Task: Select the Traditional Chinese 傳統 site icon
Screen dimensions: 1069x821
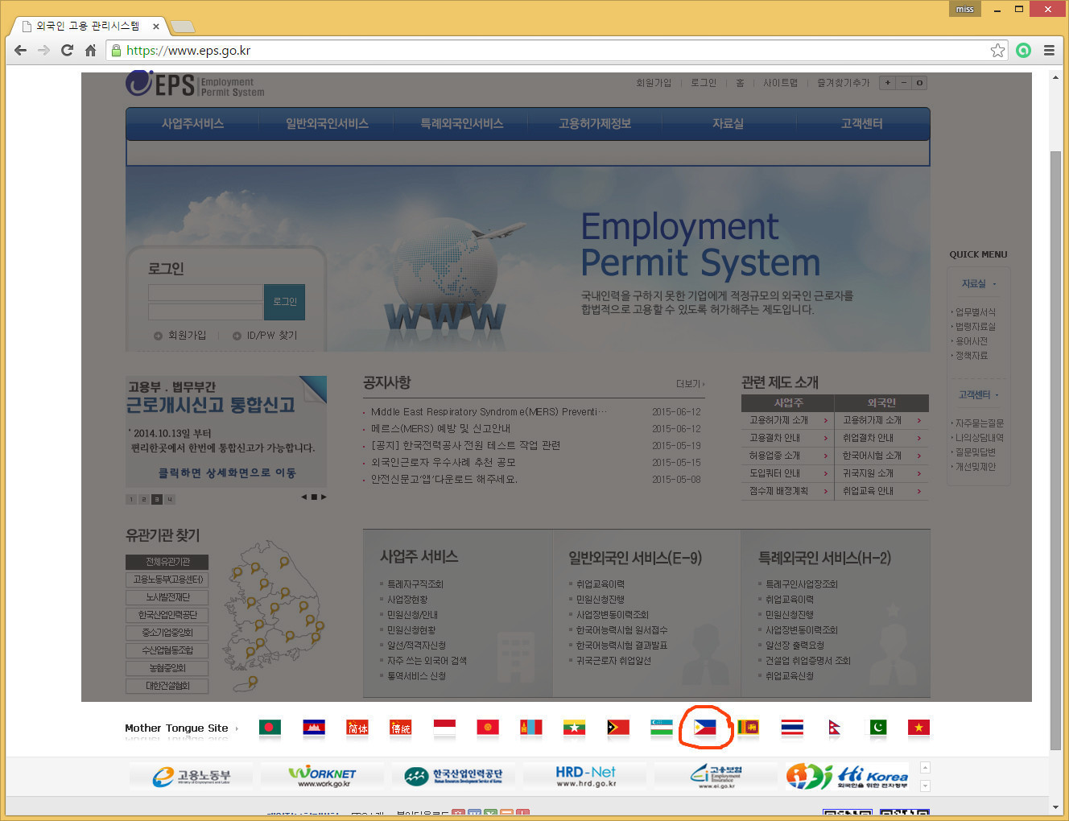Action: click(x=400, y=728)
